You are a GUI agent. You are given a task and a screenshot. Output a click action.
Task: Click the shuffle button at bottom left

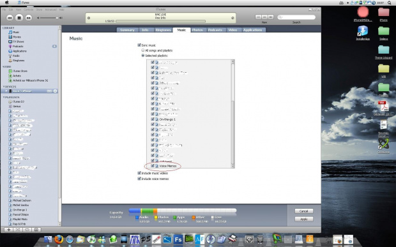coord(18,230)
